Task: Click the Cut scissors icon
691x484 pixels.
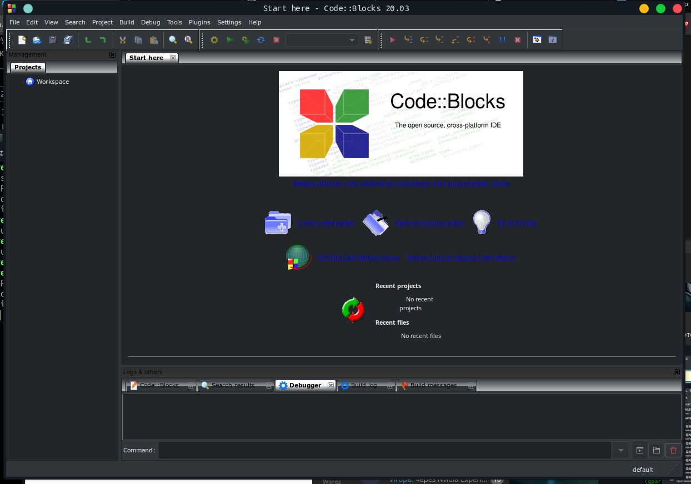Action: coord(123,40)
